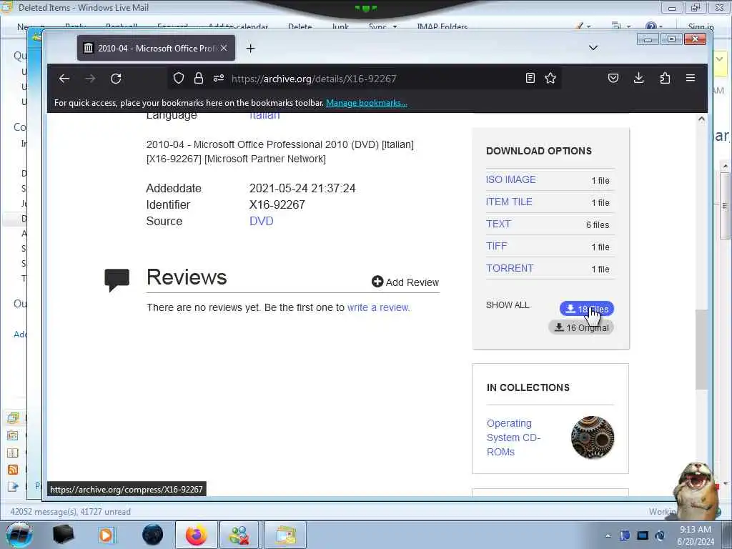This screenshot has height=549, width=732.
Task: Click the Add Review button
Action: pos(405,282)
